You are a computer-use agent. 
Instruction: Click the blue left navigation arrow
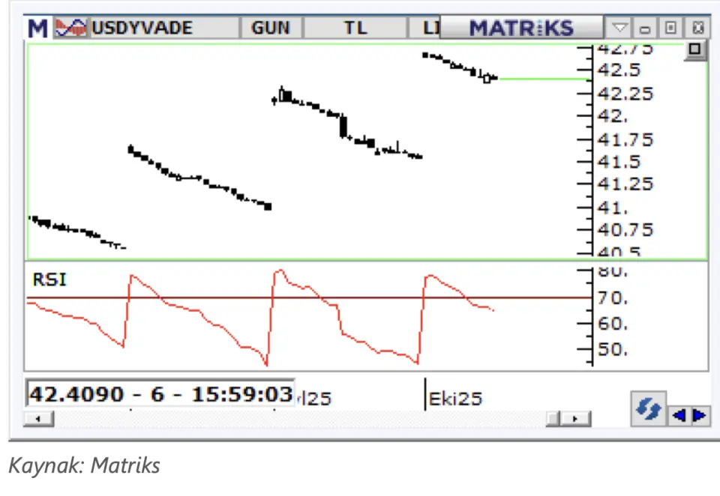681,414
